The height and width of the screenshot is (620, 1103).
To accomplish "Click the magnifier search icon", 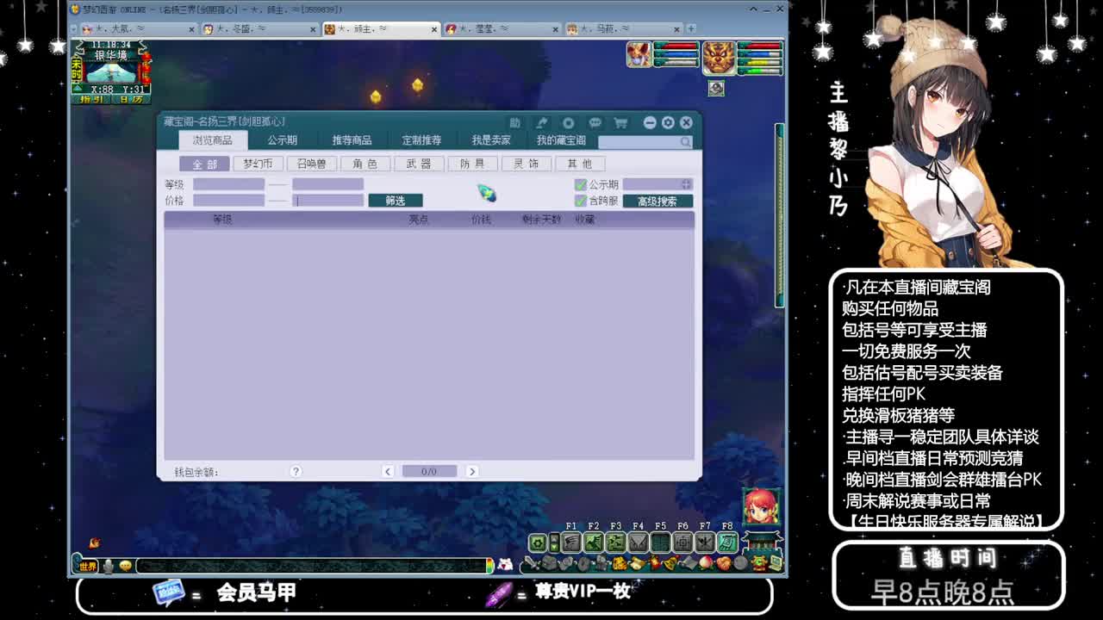I will coord(684,139).
